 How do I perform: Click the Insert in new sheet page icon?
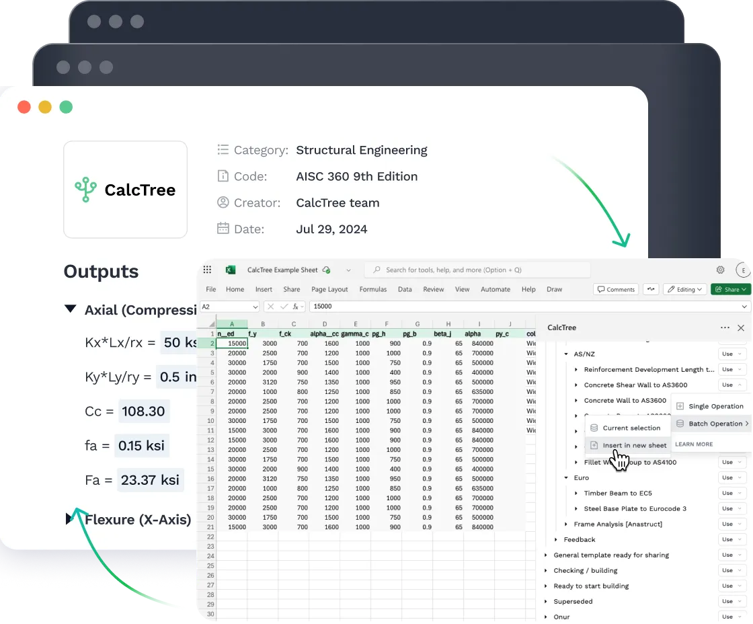click(594, 445)
